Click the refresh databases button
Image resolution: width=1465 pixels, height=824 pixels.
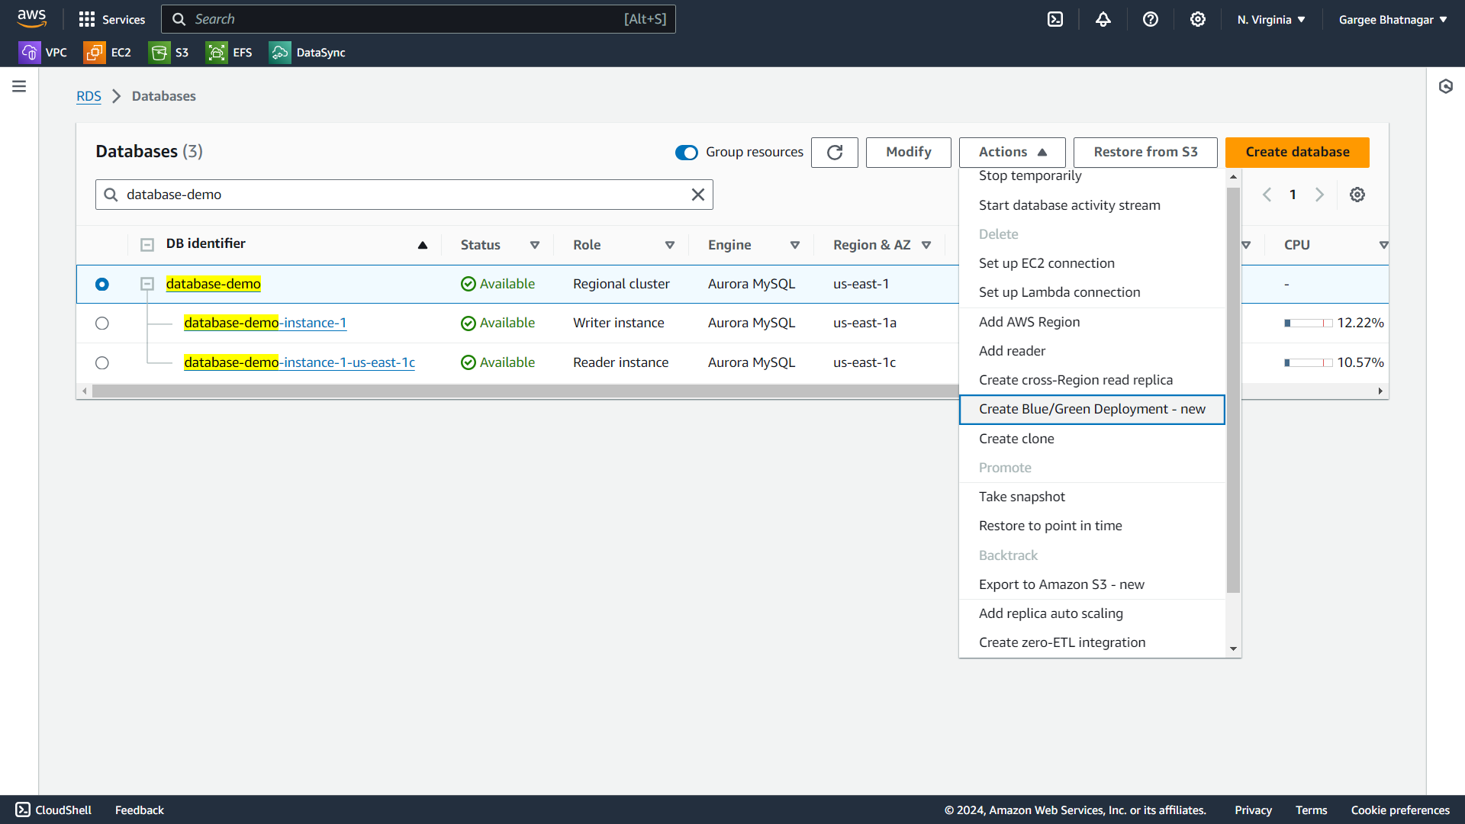pyautogui.click(x=834, y=152)
